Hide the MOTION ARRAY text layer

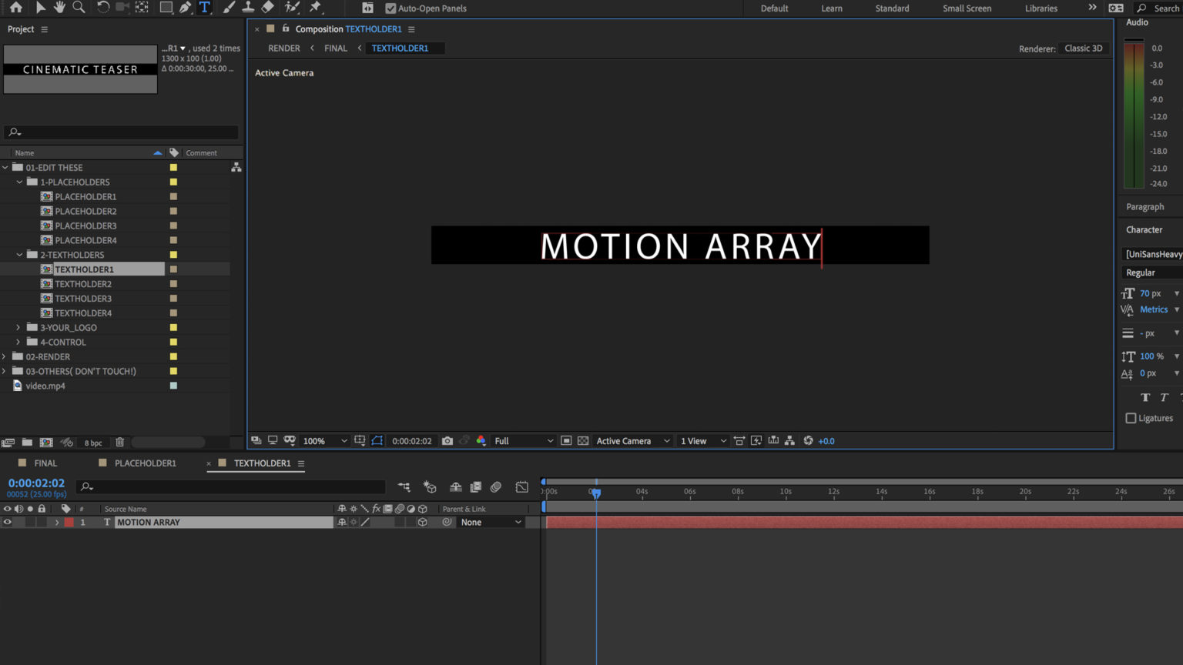(8, 522)
